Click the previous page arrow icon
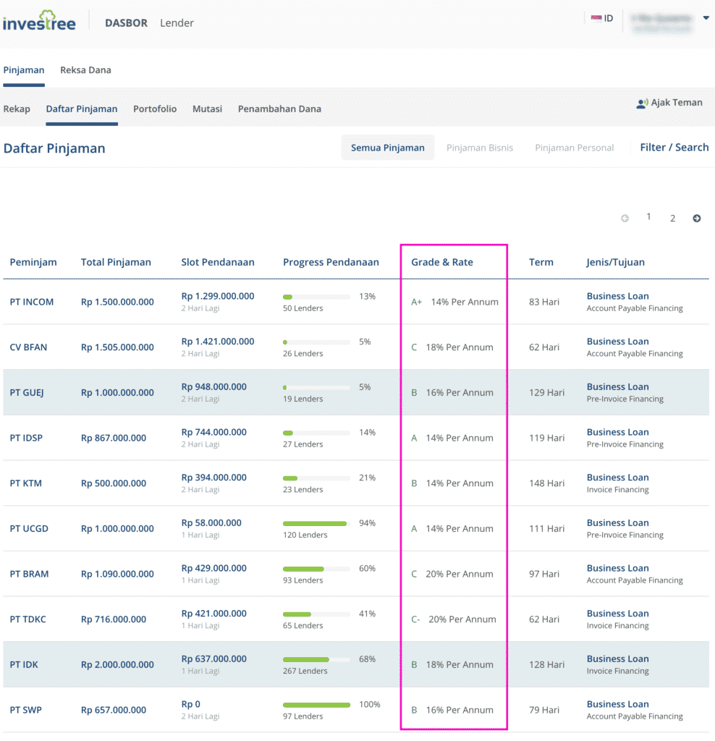 (x=625, y=217)
